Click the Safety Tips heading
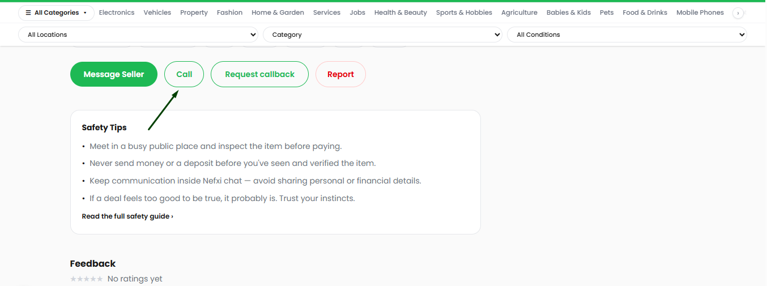 pyautogui.click(x=104, y=127)
